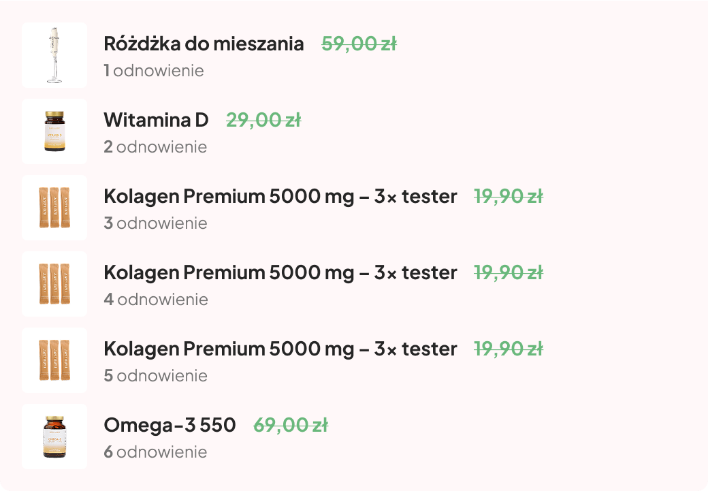Image resolution: width=708 pixels, height=491 pixels.
Task: Select the Kolagen Premium title above 5 odnowienie
Action: coord(280,349)
